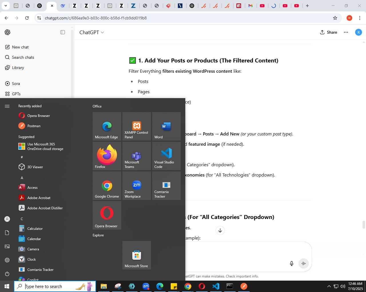Open Microsoft Store tile
This screenshot has height=292, width=366.
137,255
